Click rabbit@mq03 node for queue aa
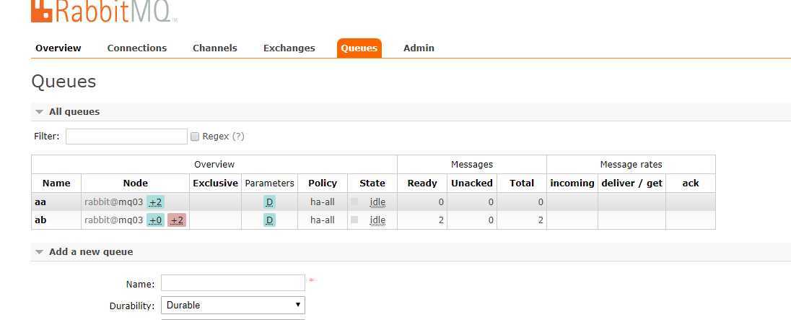This screenshot has height=320, width=791. pyautogui.click(x=113, y=202)
